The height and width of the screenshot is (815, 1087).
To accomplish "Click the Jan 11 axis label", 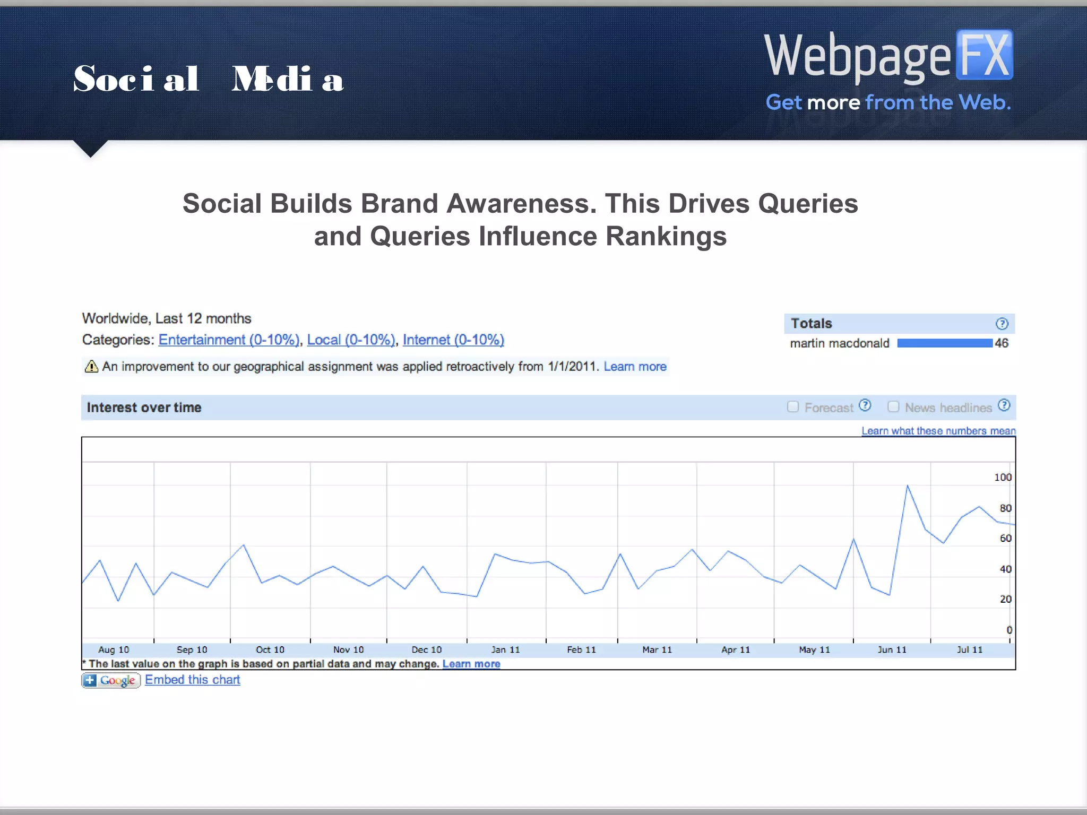I will [505, 649].
